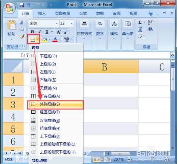
Task: Choose 双底框线(B) double bottom border
Action: [56, 120]
